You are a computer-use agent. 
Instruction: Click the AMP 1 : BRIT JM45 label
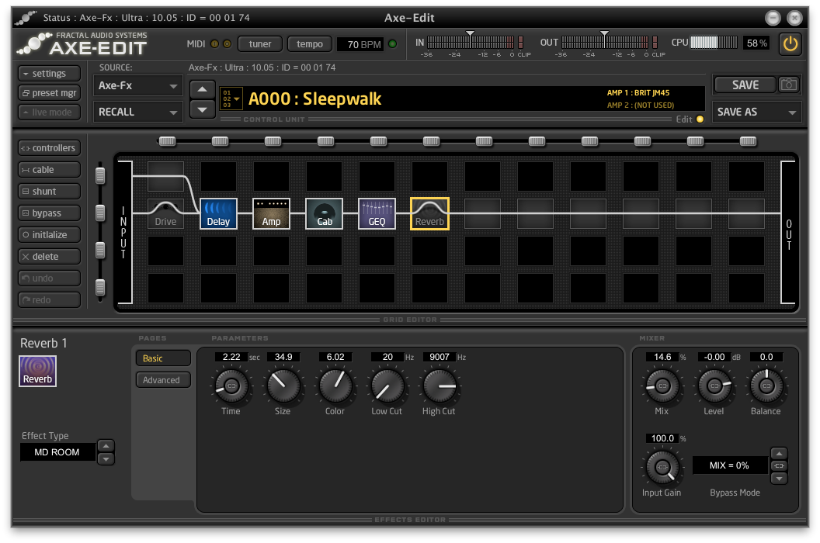pyautogui.click(x=638, y=92)
